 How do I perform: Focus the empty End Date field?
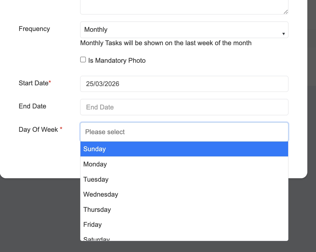click(184, 107)
